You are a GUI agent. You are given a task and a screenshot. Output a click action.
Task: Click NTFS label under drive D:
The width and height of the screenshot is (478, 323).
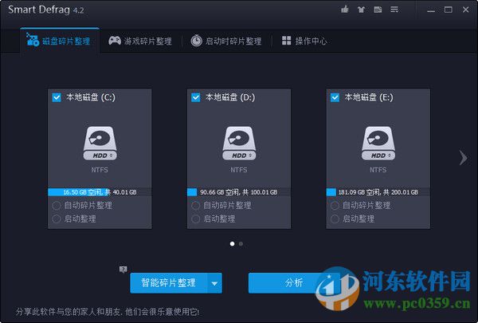pos(239,170)
